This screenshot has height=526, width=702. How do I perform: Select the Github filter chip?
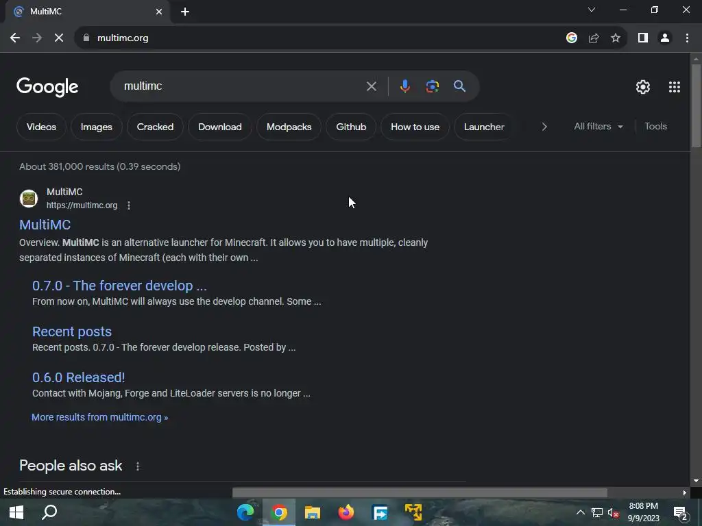coord(351,127)
